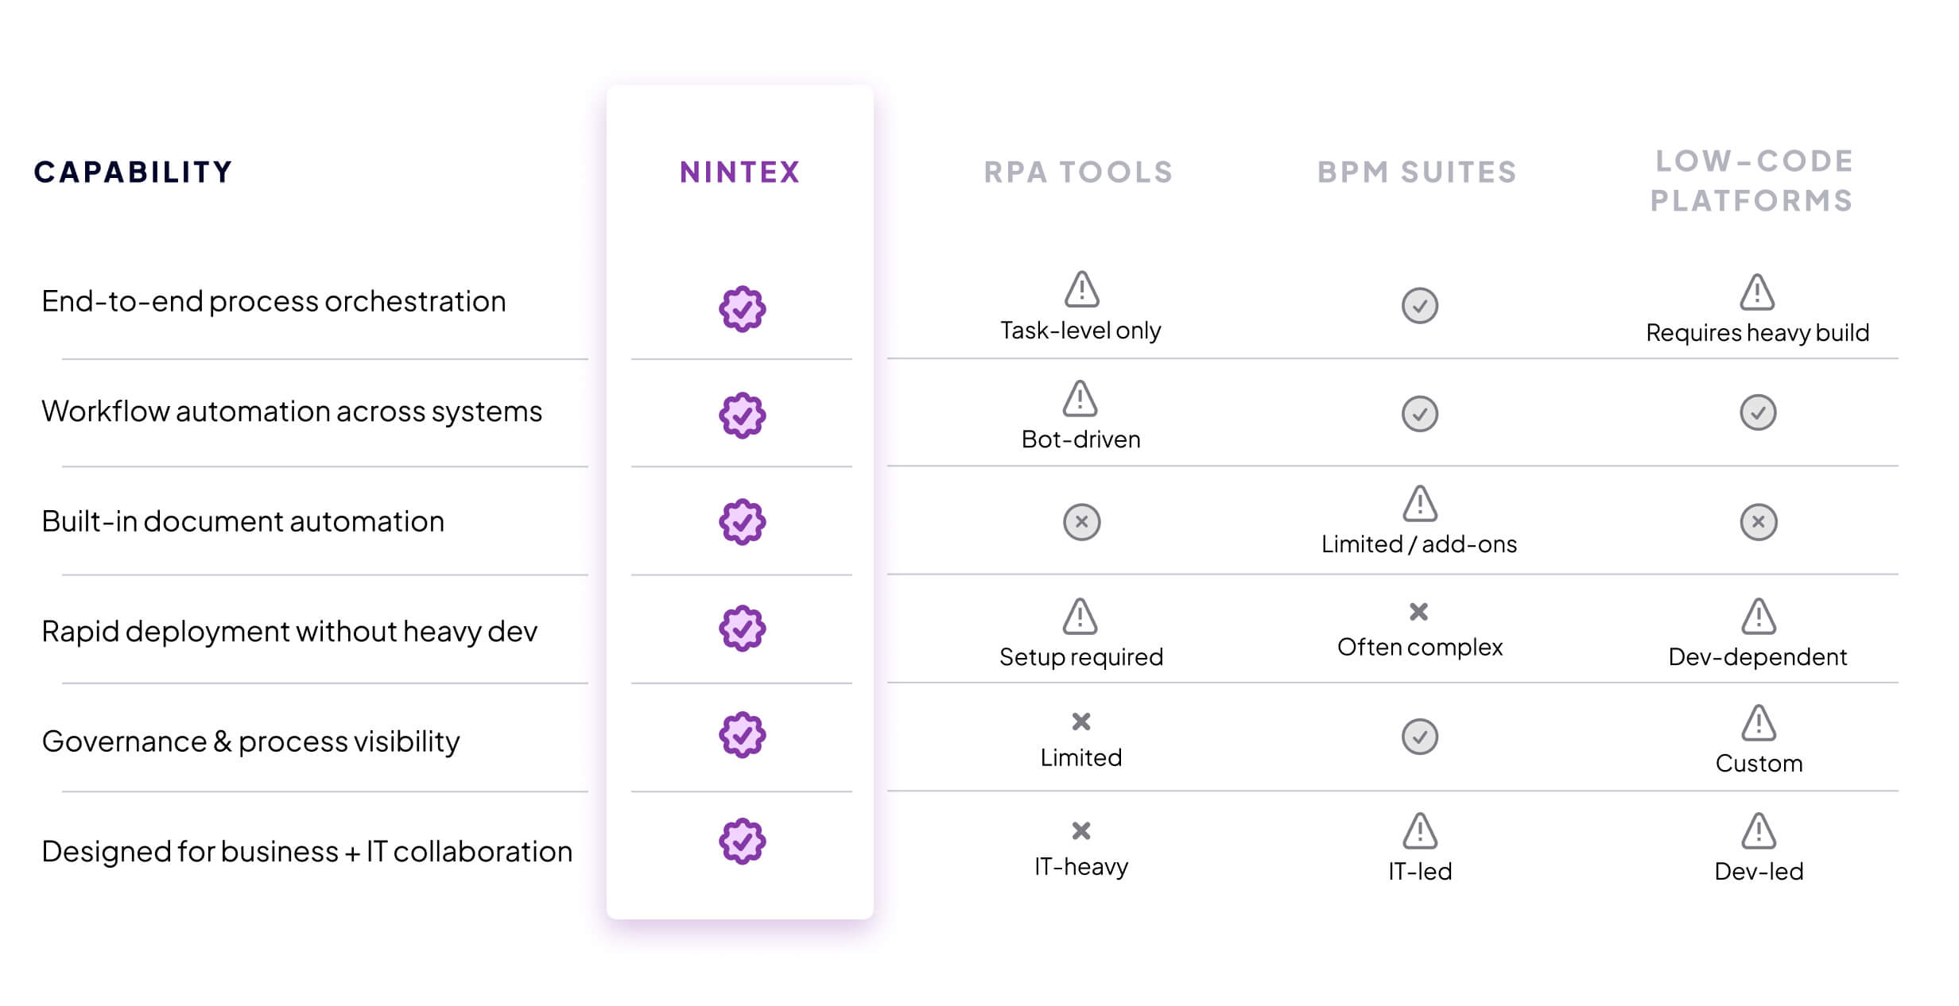This screenshot has width=1959, height=1006.
Task: Click BPM Suites checkmark for Workflow automation
Action: [1419, 413]
